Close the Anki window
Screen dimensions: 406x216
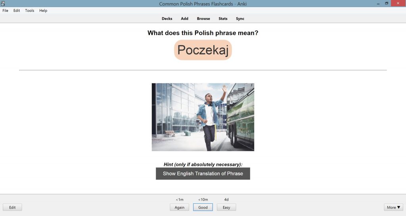pyautogui.click(x=398, y=3)
